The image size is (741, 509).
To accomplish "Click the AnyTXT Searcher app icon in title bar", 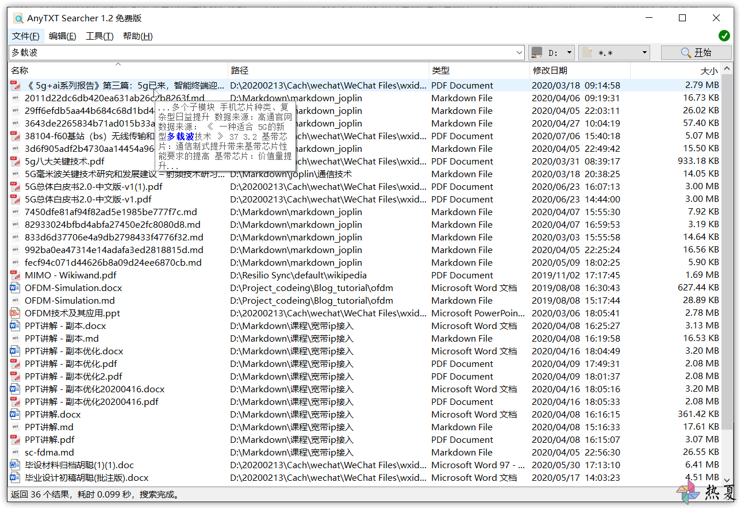I will [18, 18].
